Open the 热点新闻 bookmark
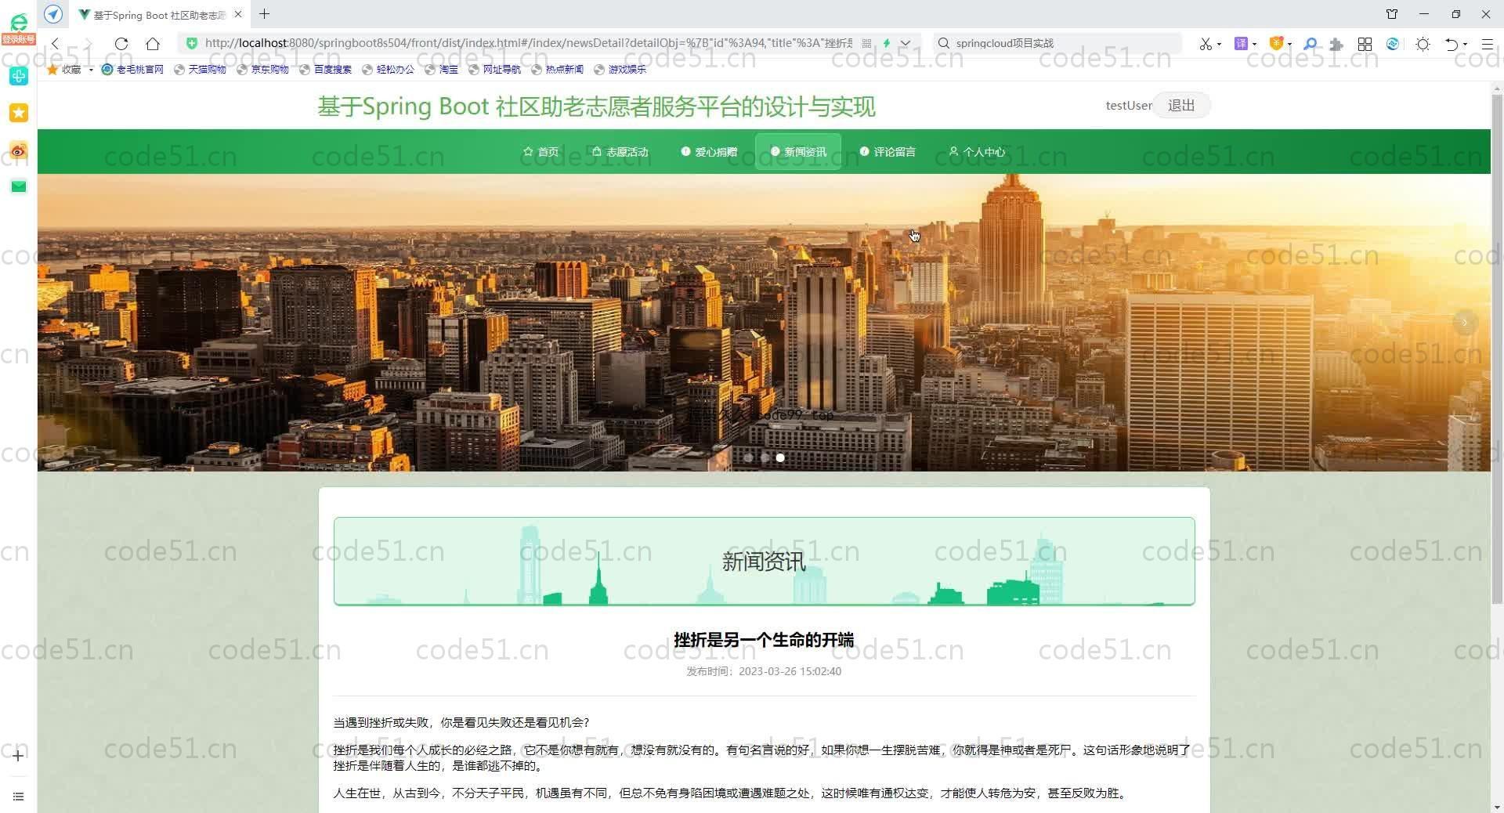 [557, 70]
